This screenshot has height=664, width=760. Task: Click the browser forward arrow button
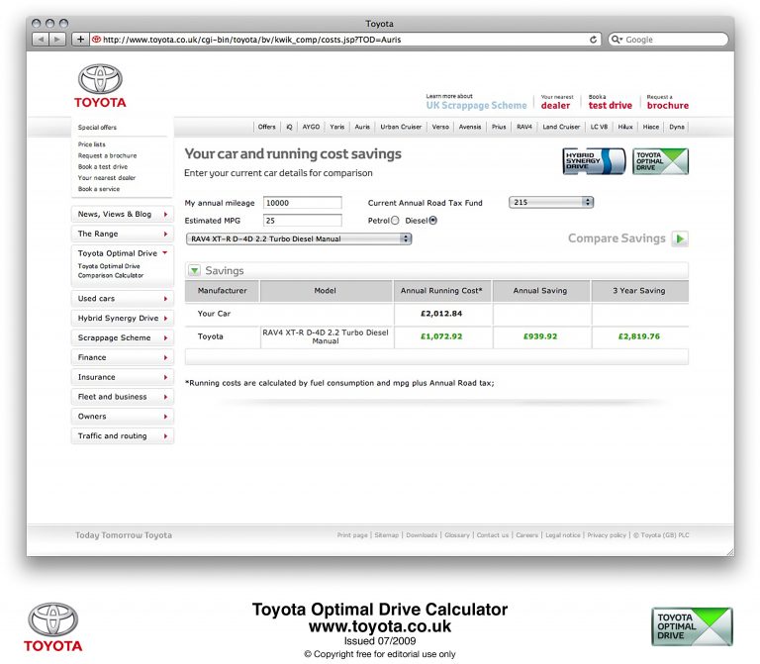pyautogui.click(x=58, y=40)
